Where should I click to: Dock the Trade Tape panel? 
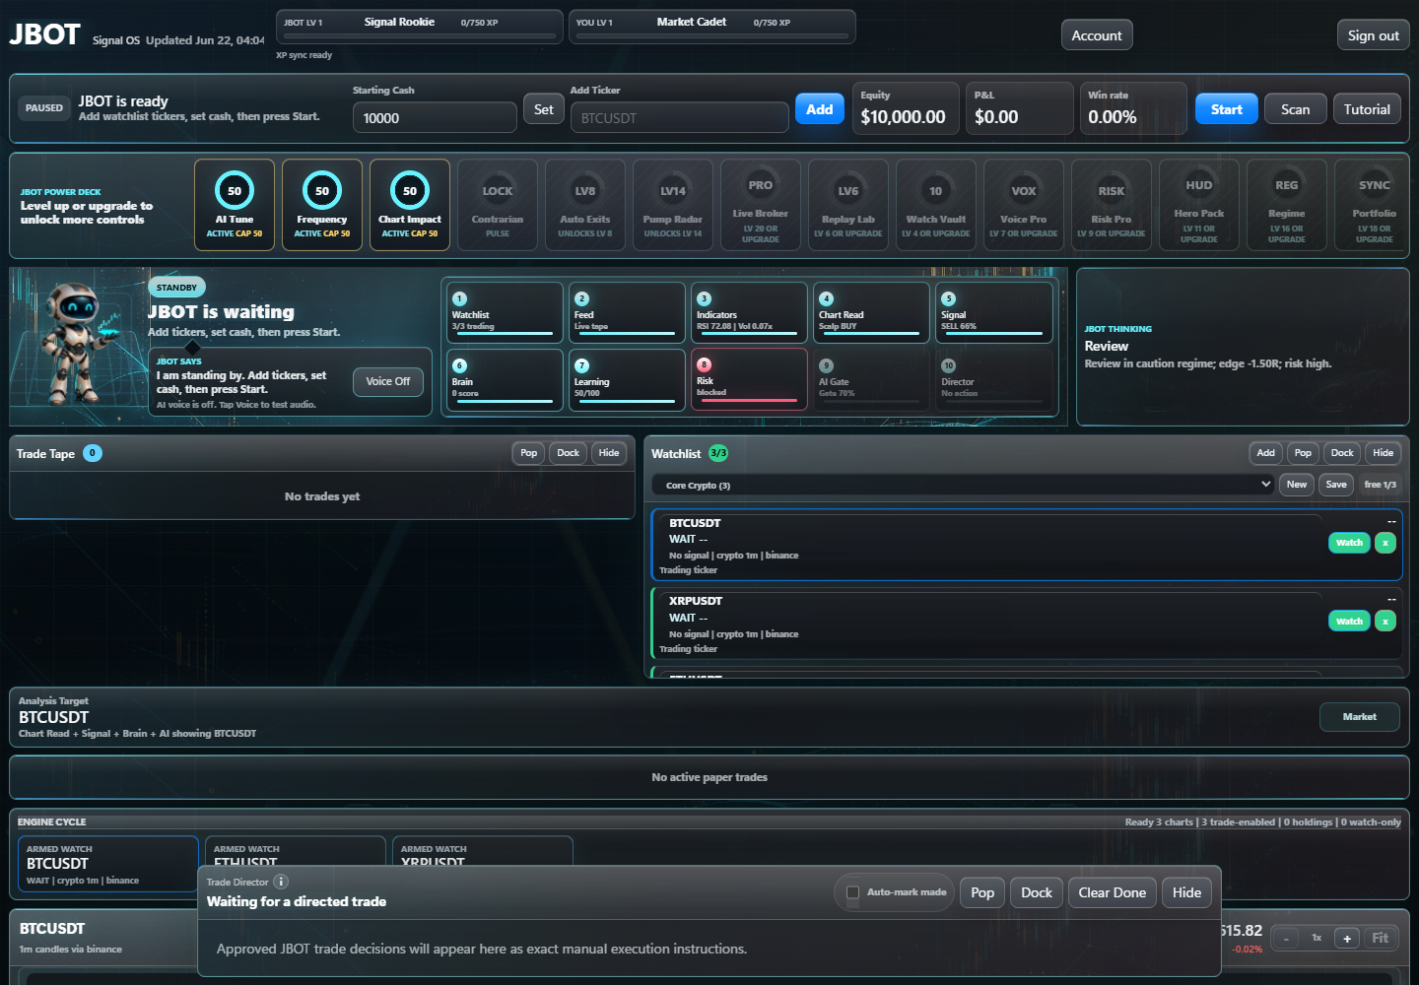click(x=569, y=453)
